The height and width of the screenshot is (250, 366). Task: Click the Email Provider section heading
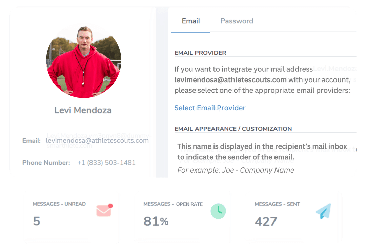tap(200, 53)
